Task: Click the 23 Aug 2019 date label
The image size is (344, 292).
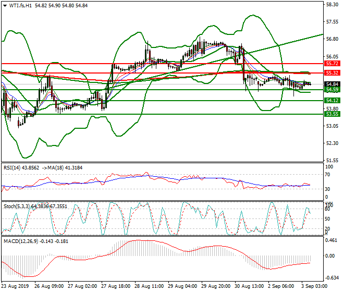Action: (15, 286)
